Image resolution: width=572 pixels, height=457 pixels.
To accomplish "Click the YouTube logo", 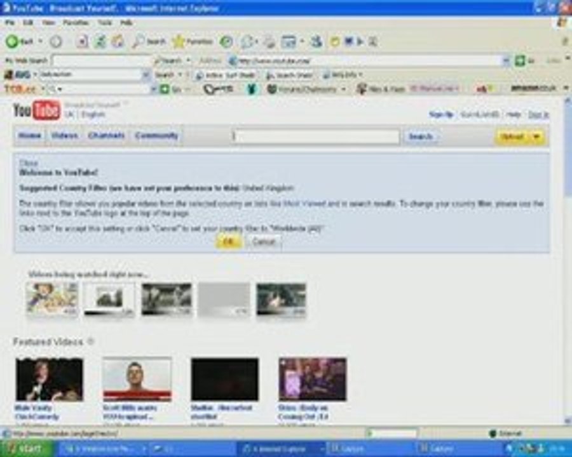I will point(36,110).
